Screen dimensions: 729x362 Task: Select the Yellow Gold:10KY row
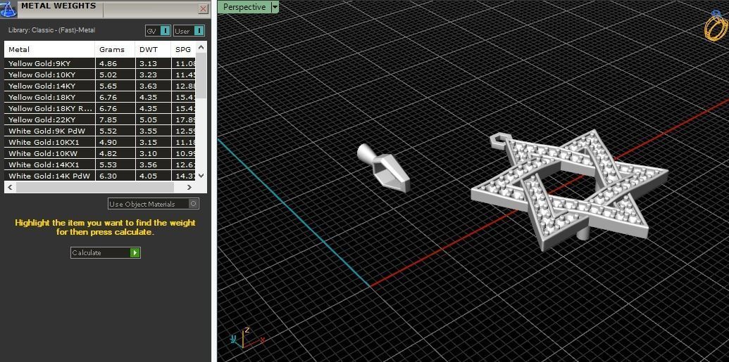click(x=101, y=75)
